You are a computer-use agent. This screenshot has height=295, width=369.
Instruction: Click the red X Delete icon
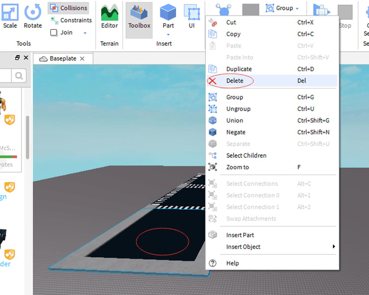[213, 81]
